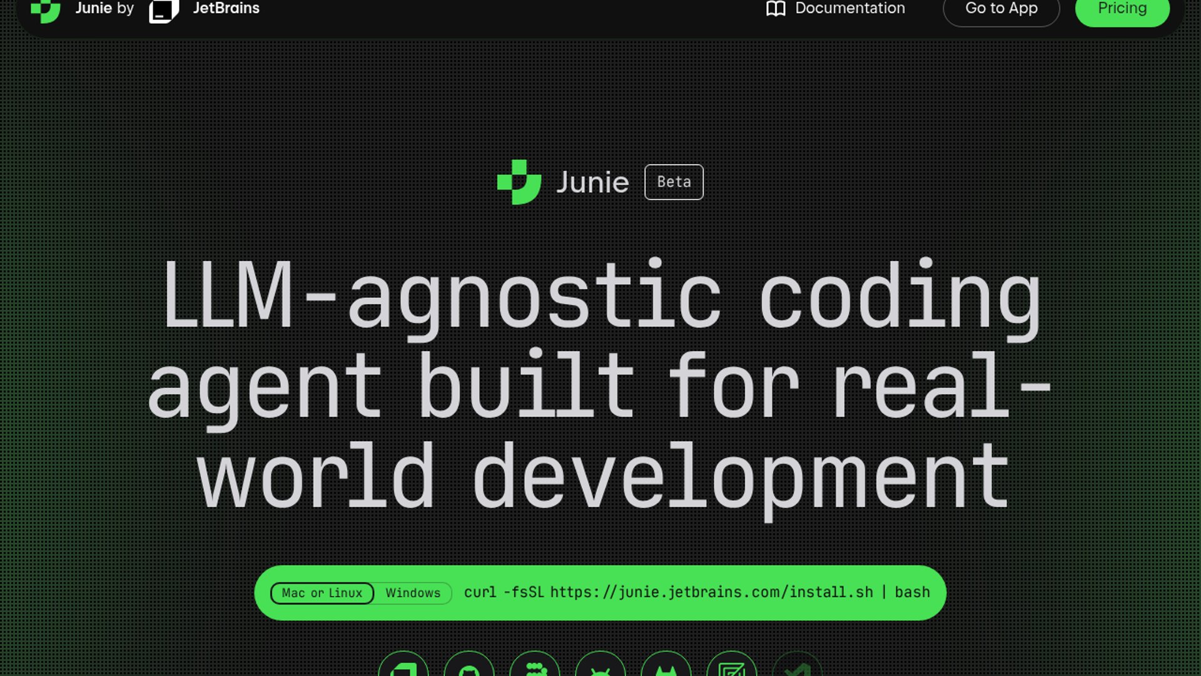Click the square-pattern sixth platform icon
This screenshot has width=1201, height=676.
[732, 667]
